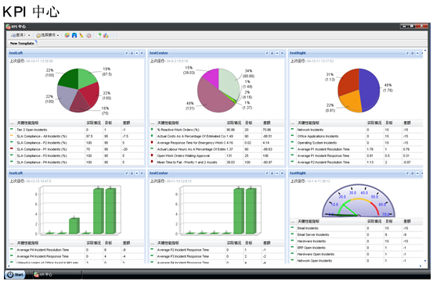Select 'Mean Time to Fail - Priority 1 and 2 Assets' row

tap(217, 162)
